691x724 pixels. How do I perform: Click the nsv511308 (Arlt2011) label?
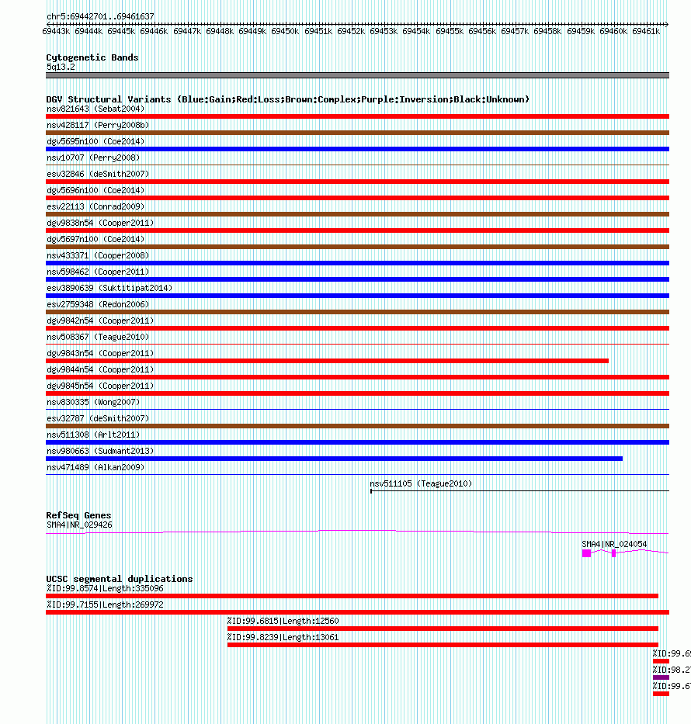(93, 435)
